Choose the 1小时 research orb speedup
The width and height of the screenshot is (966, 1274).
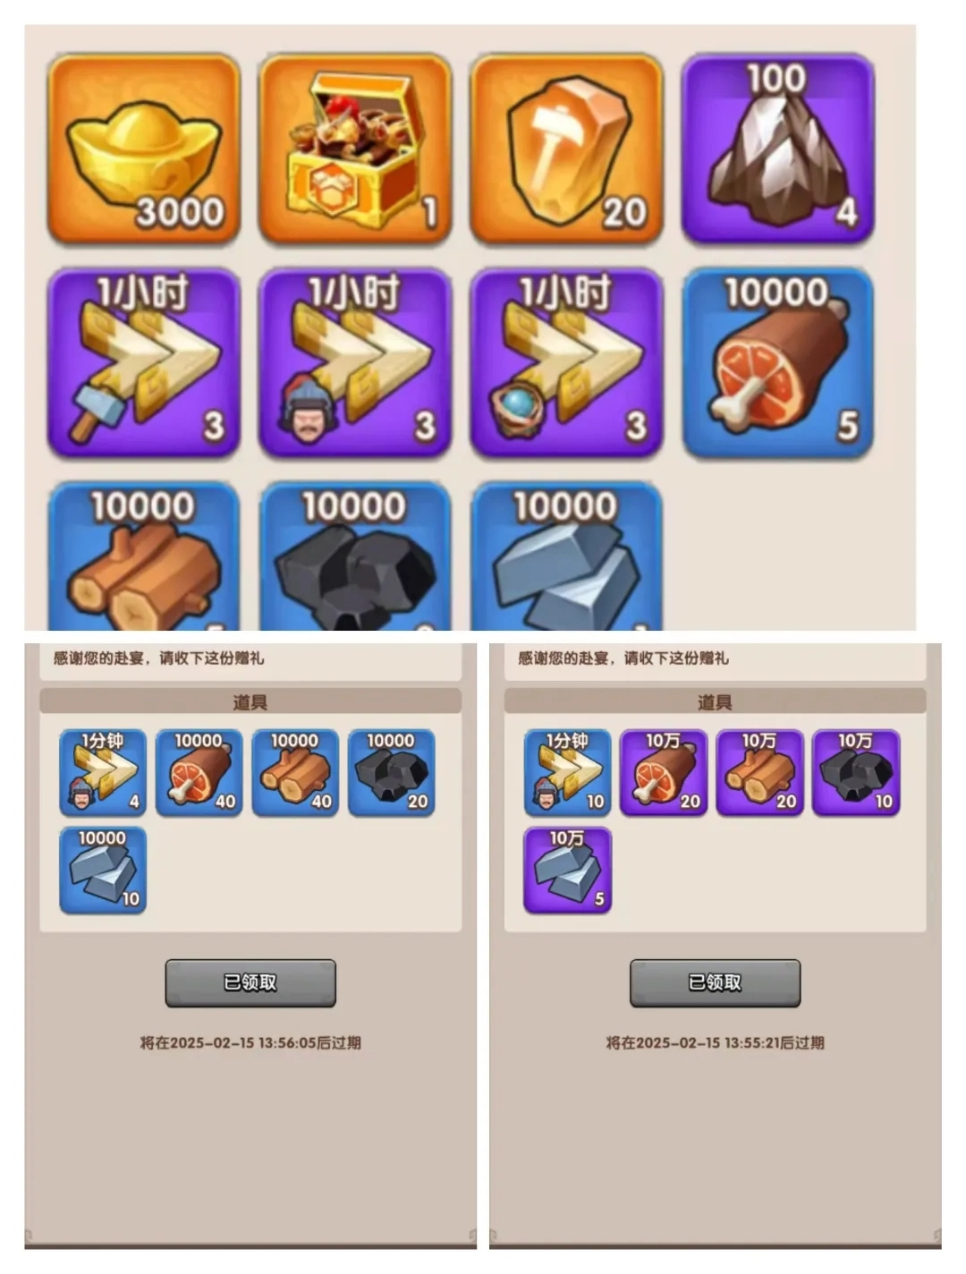tap(566, 362)
